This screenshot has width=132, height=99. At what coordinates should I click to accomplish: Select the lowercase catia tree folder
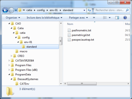tap(22, 33)
